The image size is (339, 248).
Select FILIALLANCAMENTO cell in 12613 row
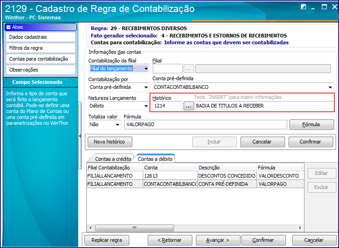point(115,176)
